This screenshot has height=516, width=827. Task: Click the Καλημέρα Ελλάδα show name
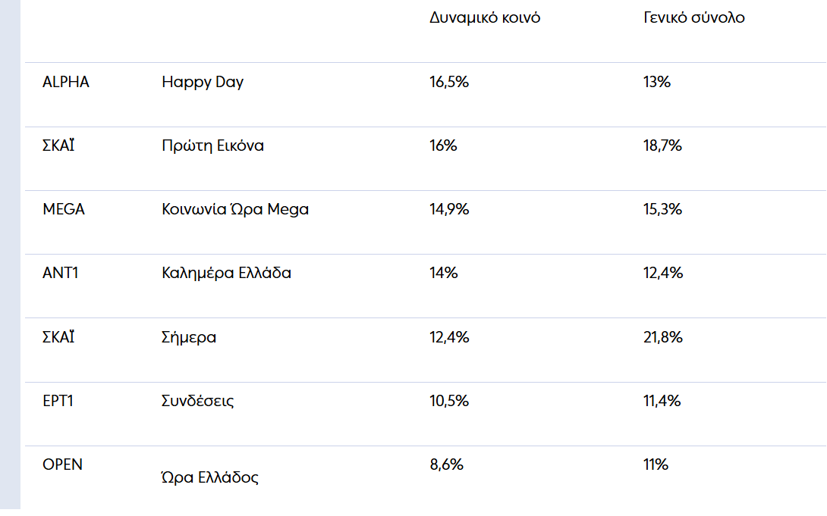[x=226, y=273]
